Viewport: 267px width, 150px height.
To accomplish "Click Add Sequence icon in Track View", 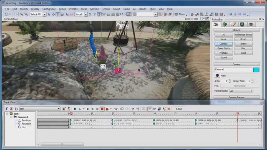I will click(x=7, y=109).
